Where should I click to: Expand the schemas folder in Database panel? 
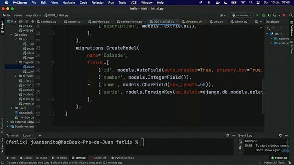(x=271, y=38)
